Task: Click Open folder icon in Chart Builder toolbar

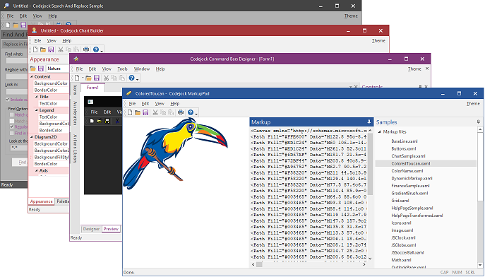Action: 43,49
